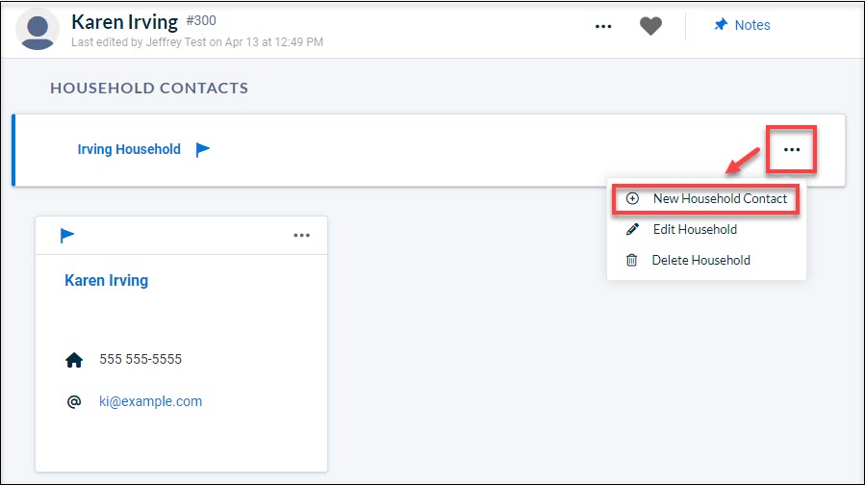This screenshot has height=485, width=865.
Task: Open the Irving Household link
Action: (x=129, y=149)
